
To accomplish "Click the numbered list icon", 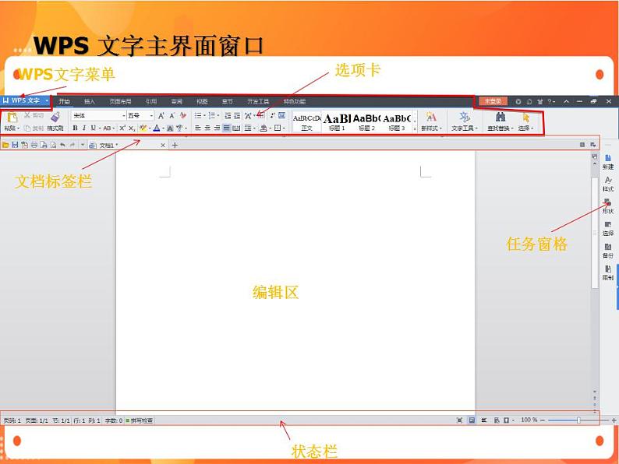I will pyautogui.click(x=212, y=115).
